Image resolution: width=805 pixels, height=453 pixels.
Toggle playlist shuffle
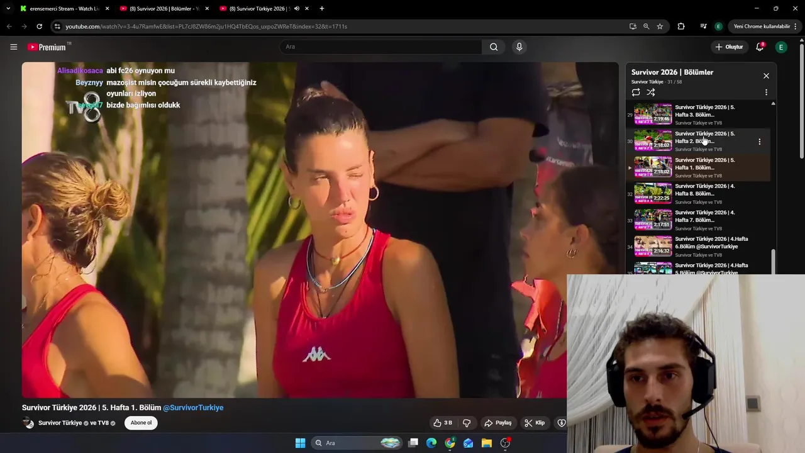point(651,92)
